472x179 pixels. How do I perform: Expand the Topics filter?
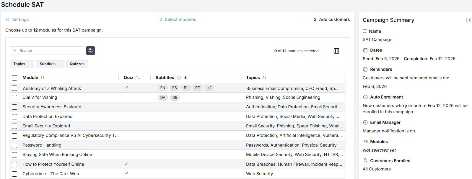click(22, 64)
